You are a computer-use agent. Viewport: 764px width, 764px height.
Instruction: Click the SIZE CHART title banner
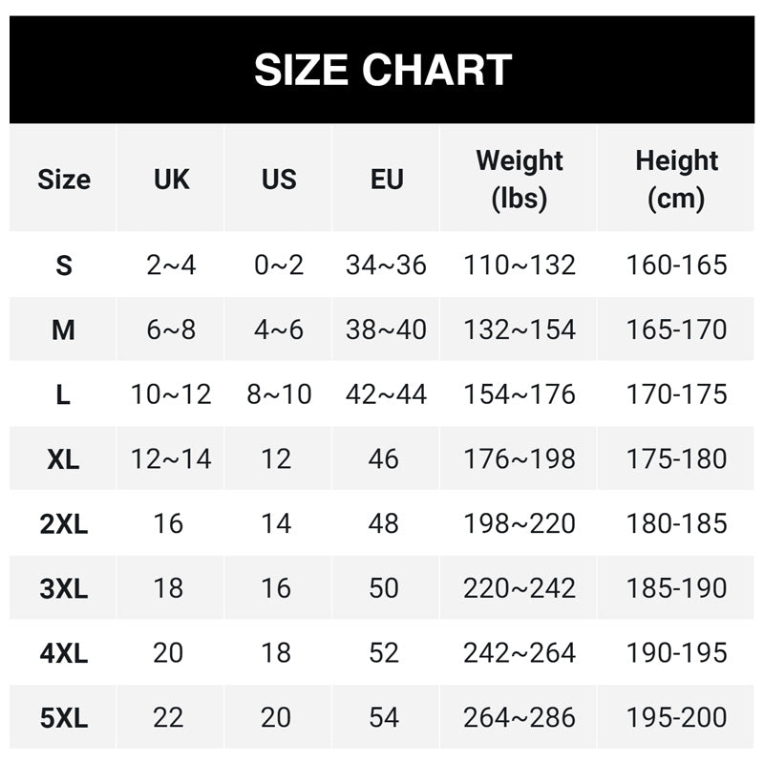pos(382,70)
